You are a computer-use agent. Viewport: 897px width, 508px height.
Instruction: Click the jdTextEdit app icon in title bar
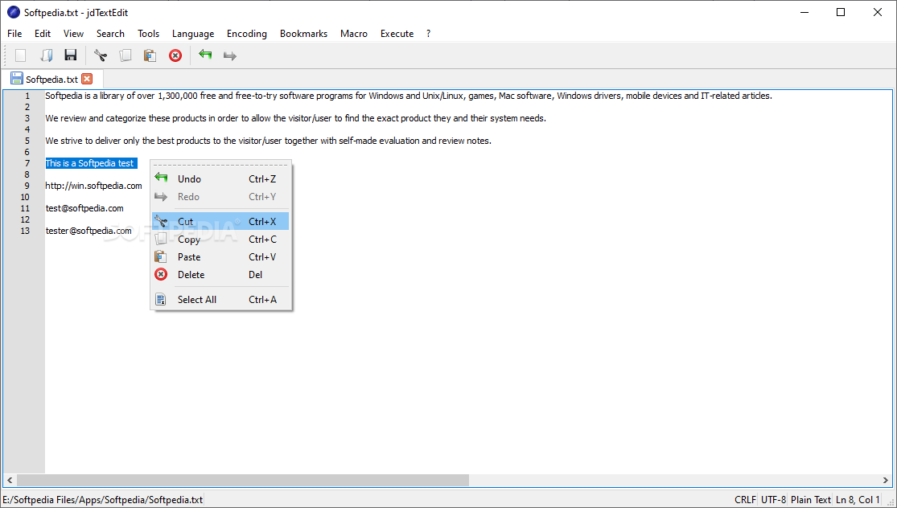click(13, 13)
